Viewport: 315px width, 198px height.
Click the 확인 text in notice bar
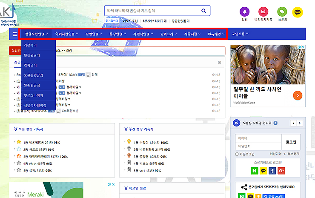[x=69, y=51]
